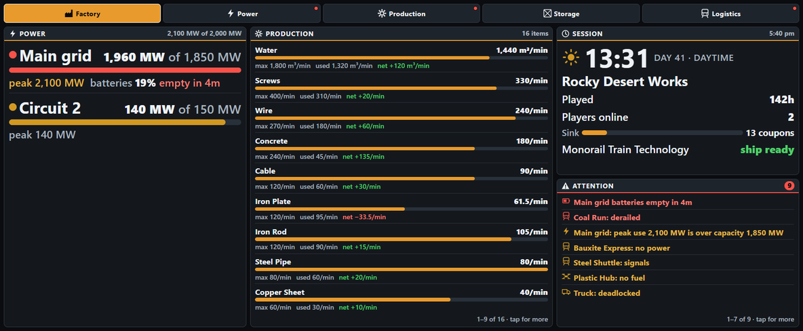Select the Water production row
Image resolution: width=803 pixels, height=331 pixels.
[401, 58]
